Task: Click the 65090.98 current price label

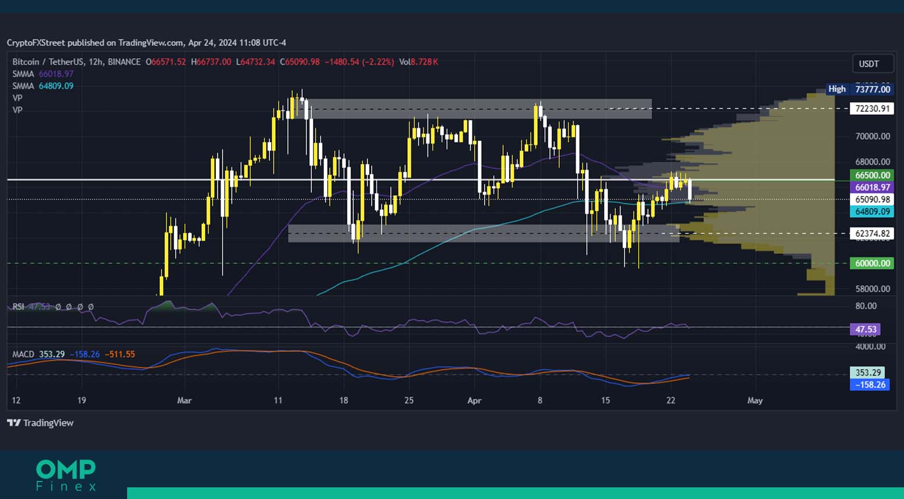Action: tap(872, 199)
